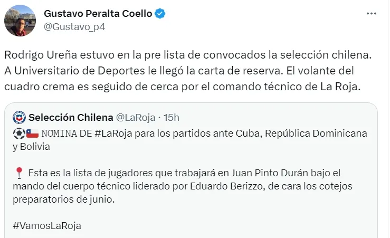Open the @LaRoja handle
390x238 pixels.
135,117
